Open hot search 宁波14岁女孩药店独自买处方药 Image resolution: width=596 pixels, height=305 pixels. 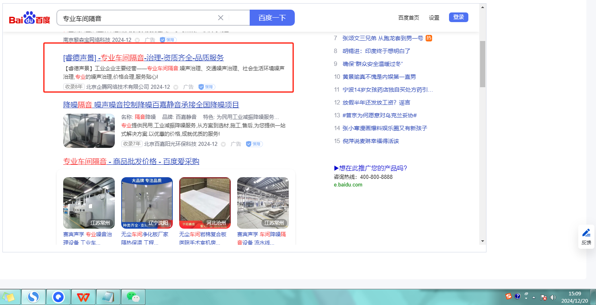[388, 90]
